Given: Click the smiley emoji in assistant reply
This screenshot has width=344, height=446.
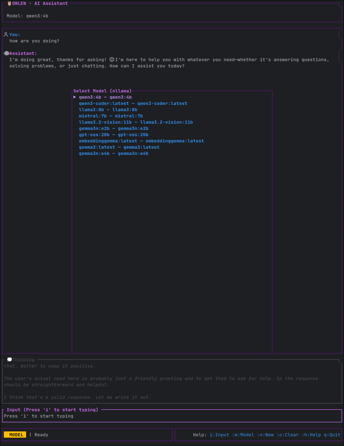Looking at the screenshot, I should (x=112, y=60).
